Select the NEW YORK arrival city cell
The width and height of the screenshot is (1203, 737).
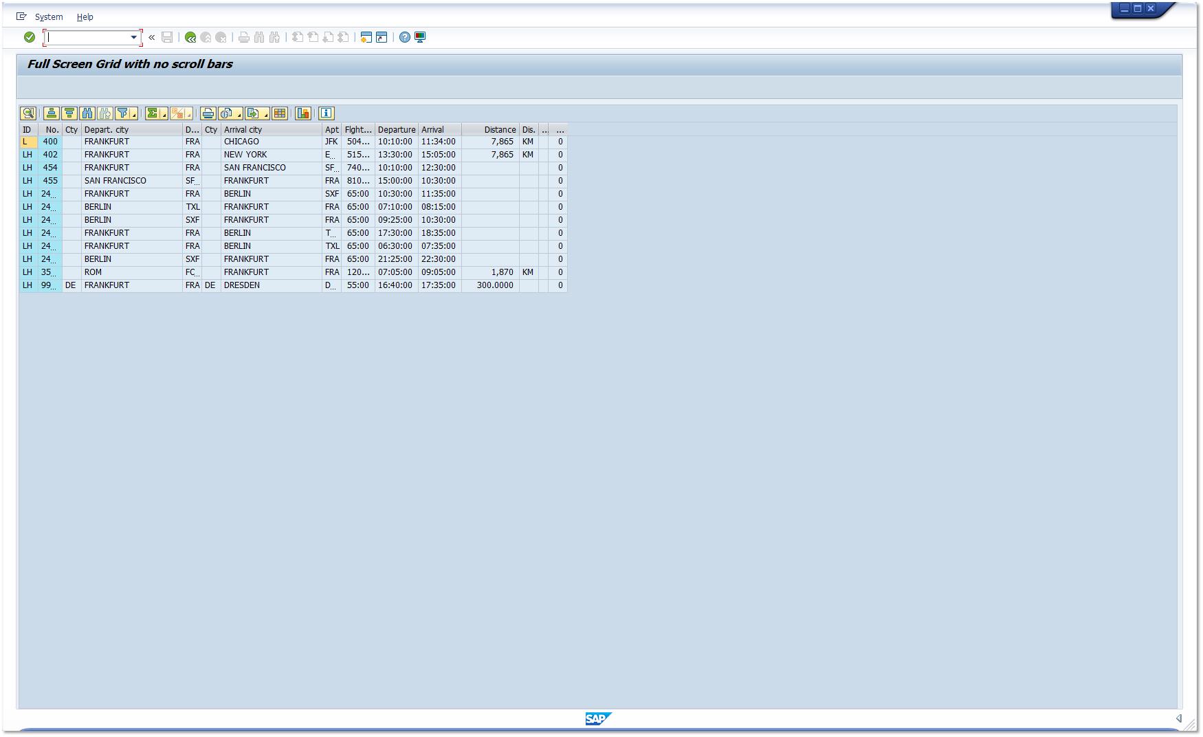coord(272,155)
